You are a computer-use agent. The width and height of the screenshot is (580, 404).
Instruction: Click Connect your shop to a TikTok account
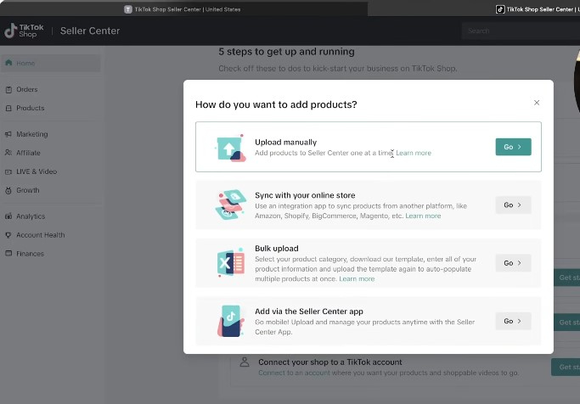tap(330, 362)
